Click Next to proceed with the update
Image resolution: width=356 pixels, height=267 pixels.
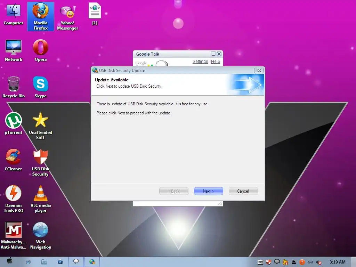pyautogui.click(x=209, y=191)
